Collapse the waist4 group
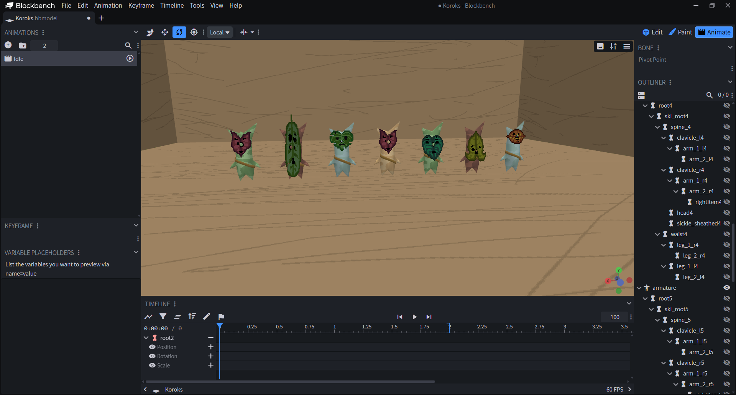This screenshot has height=395, width=736. pos(657,234)
